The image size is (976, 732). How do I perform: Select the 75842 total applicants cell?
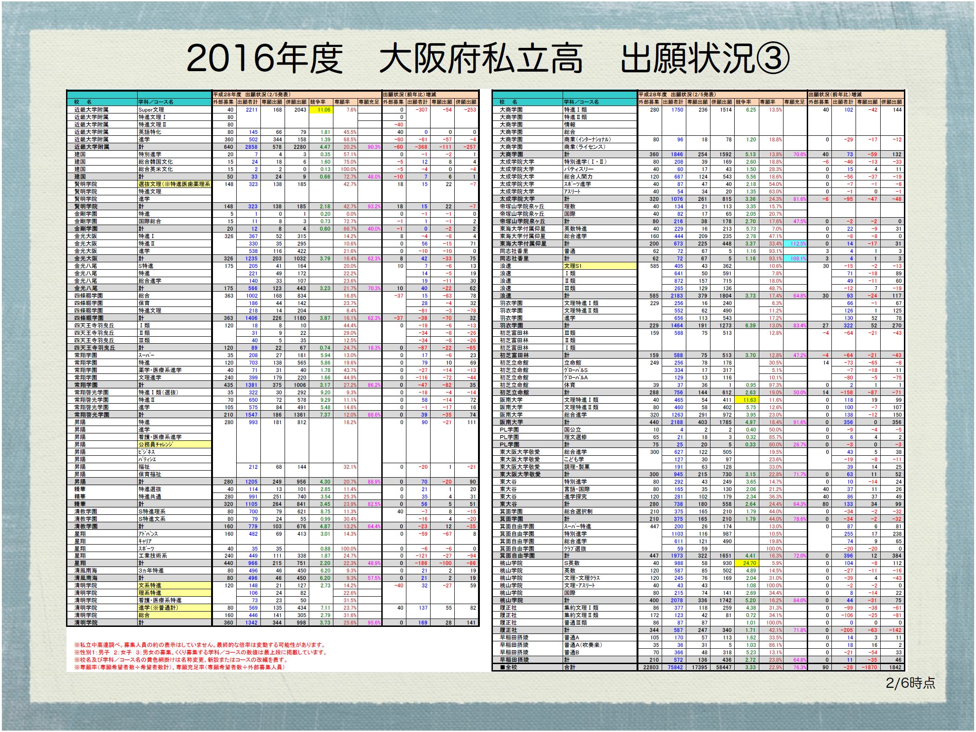coord(674,667)
